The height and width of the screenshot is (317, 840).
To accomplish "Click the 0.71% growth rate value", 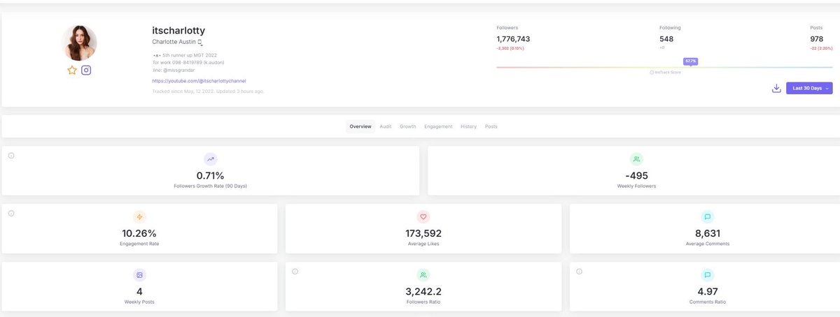I will click(211, 176).
